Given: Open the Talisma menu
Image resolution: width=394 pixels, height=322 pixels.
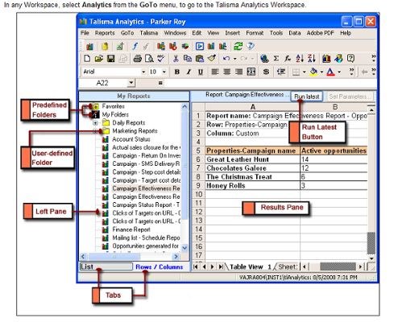Looking at the screenshot, I should coord(148,33).
